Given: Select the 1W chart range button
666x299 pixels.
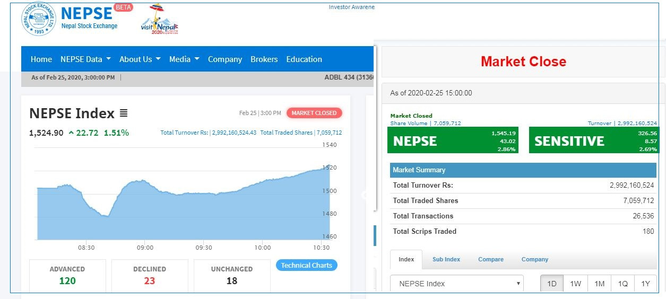Looking at the screenshot, I should pos(575,284).
